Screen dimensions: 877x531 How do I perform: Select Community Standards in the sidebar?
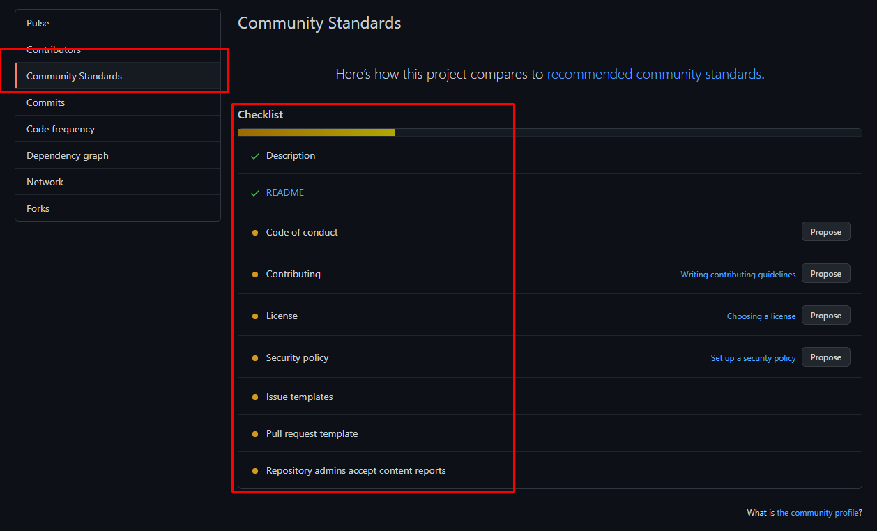click(74, 76)
